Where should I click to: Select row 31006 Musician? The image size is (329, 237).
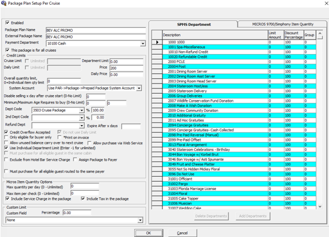click(239, 203)
